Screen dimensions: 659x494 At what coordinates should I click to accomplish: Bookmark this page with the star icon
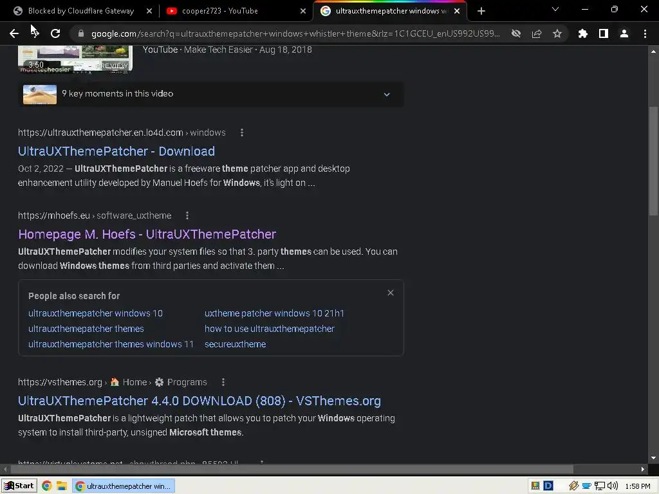557,33
